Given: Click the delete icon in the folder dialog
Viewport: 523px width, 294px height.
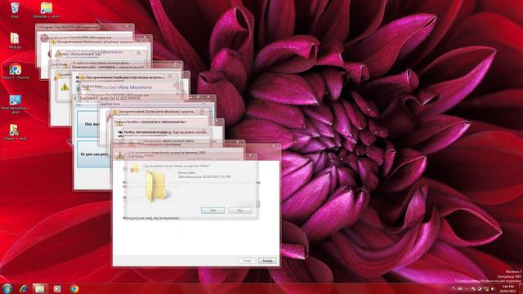Looking at the screenshot, I should click(x=134, y=168).
